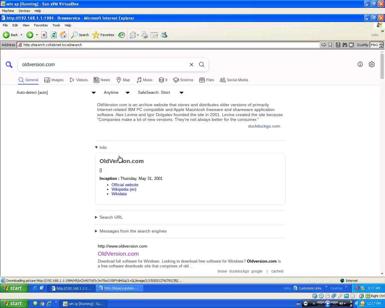Open the cached version link
The image size is (385, 308).
(277, 271)
